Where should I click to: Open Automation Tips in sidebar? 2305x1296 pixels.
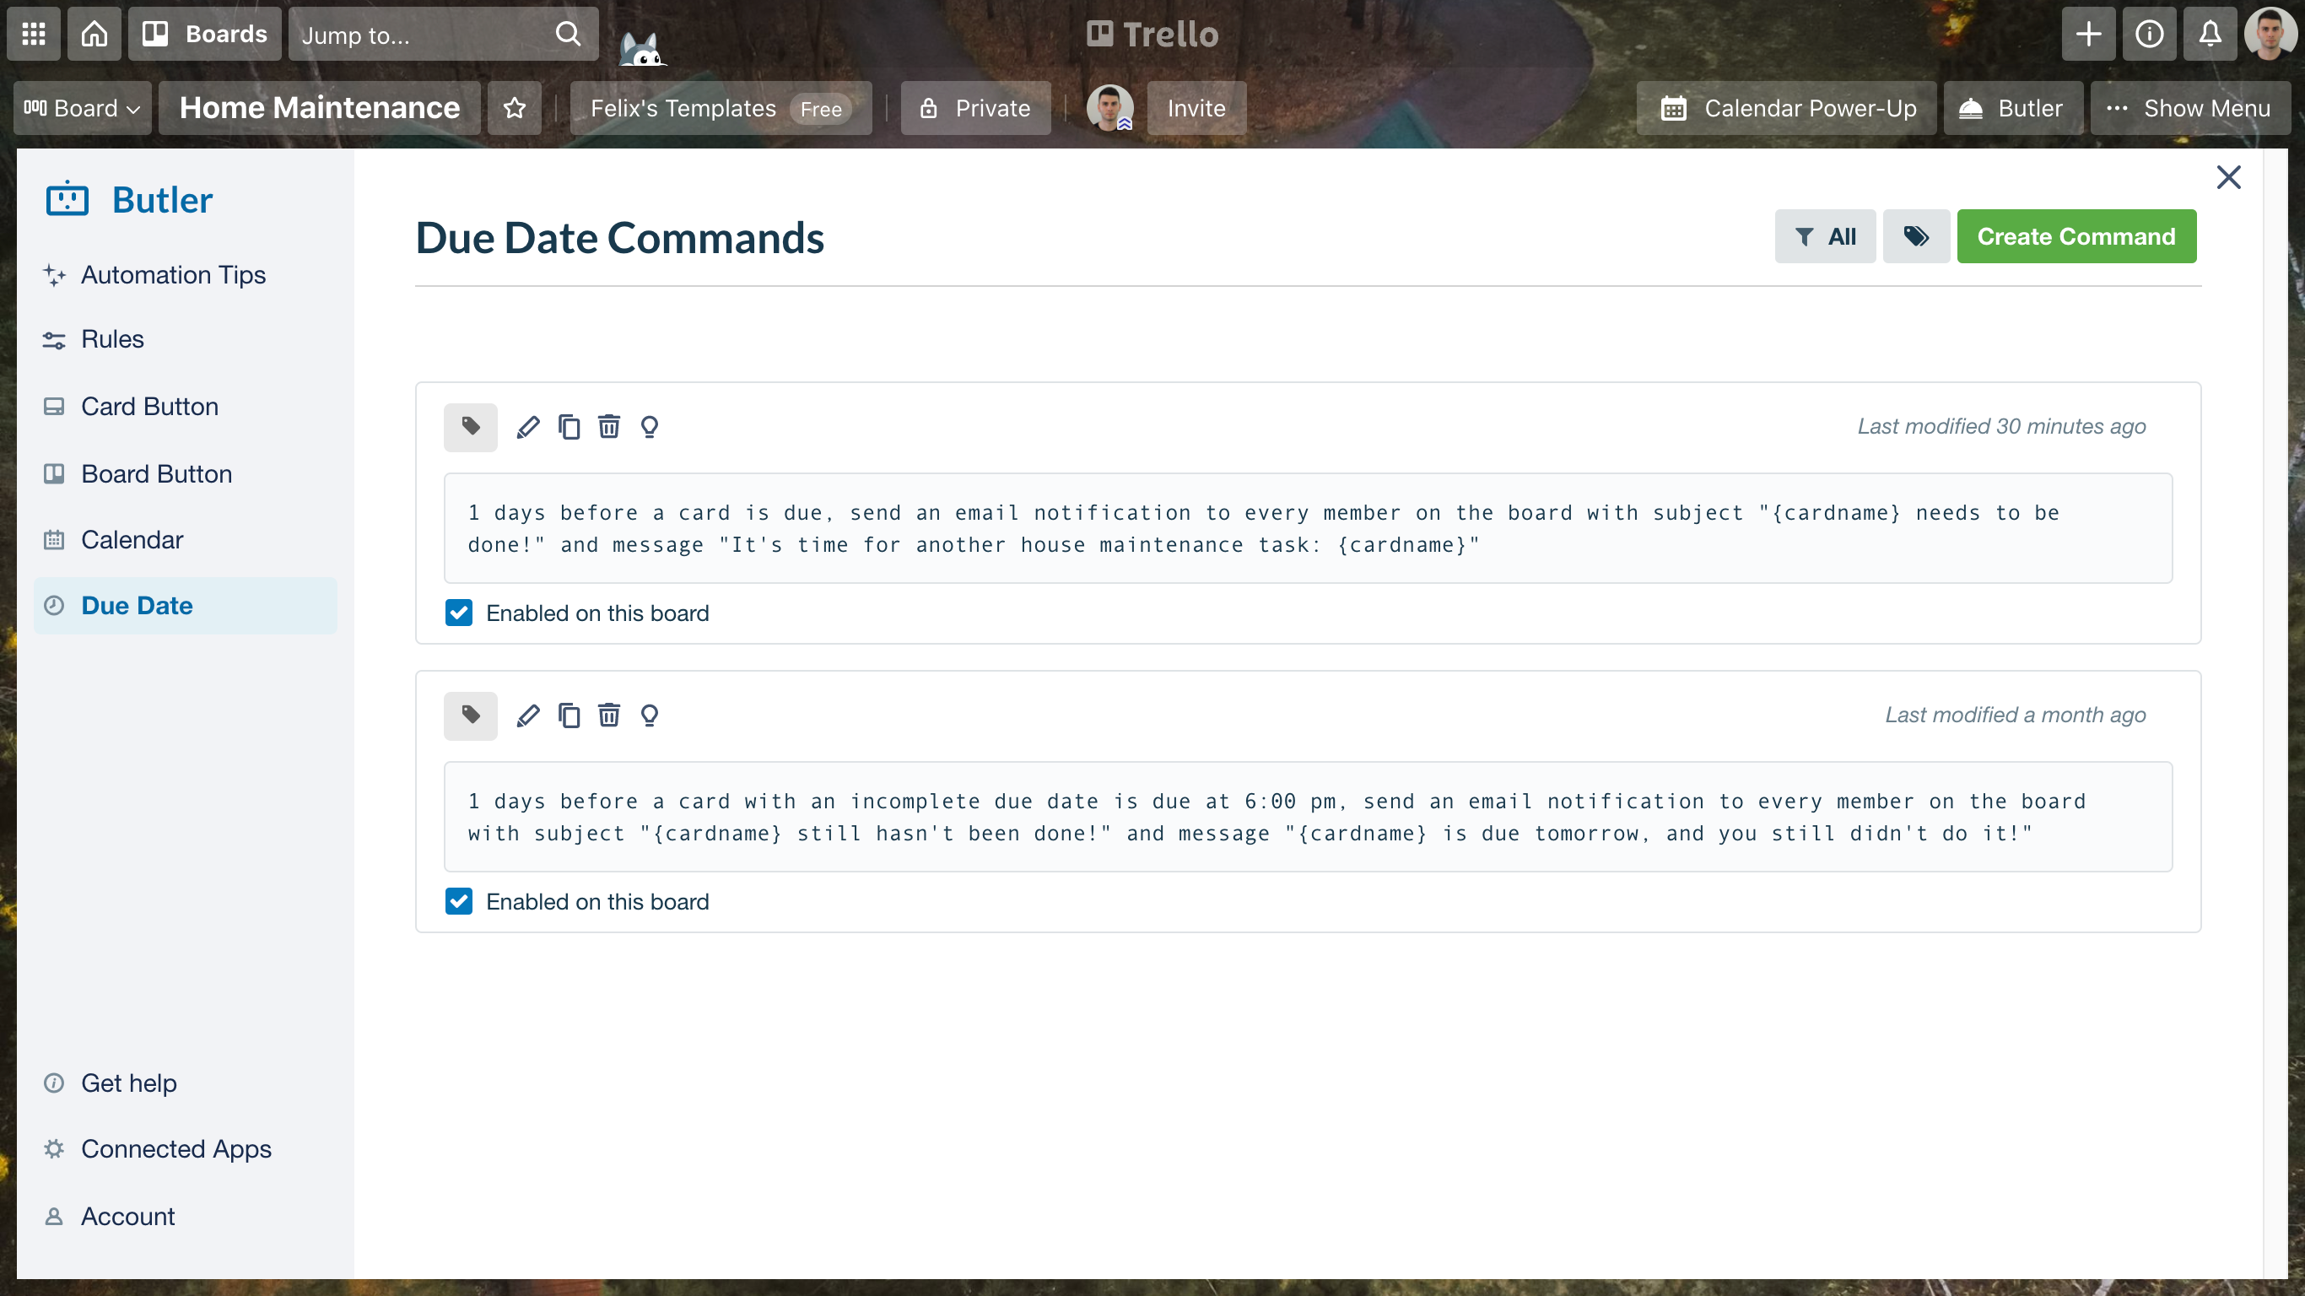pyautogui.click(x=186, y=275)
